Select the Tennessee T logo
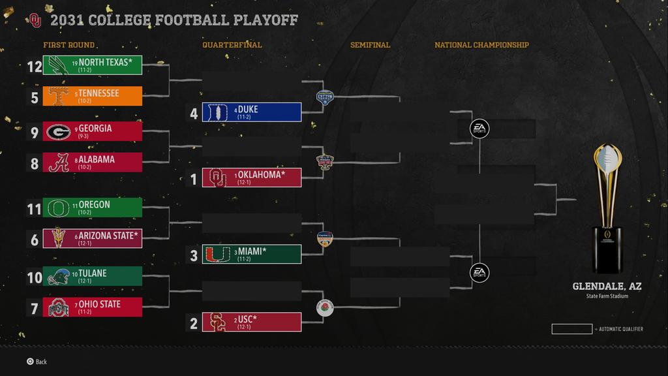 pos(58,97)
